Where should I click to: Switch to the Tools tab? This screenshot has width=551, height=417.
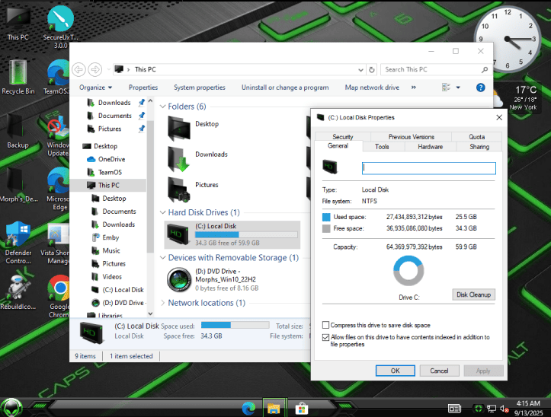coord(382,147)
